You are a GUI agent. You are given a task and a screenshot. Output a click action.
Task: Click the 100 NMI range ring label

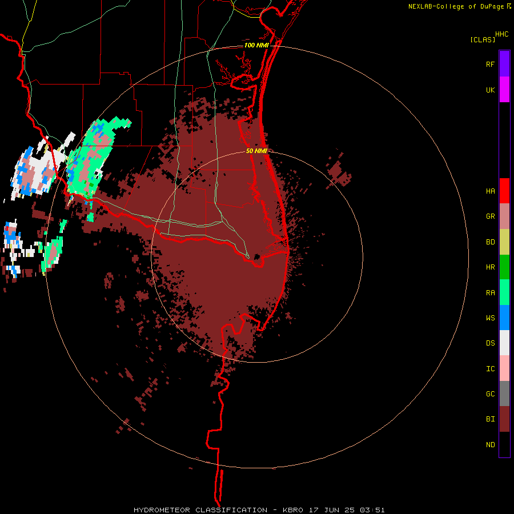point(256,45)
